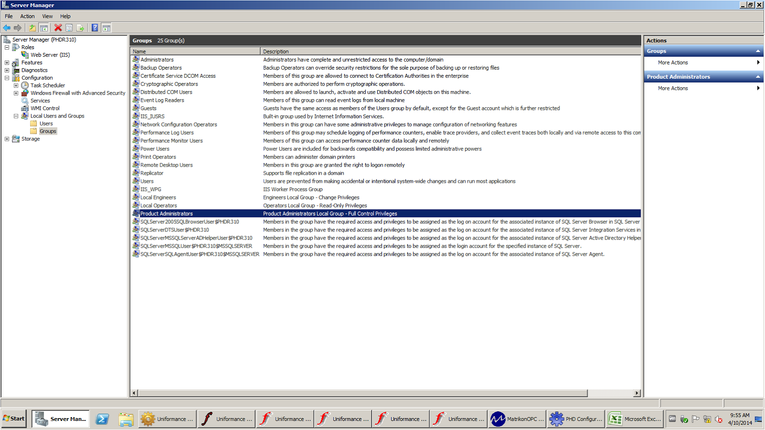Viewport: 765px width, 430px height.
Task: Open Properties from the toolbar icon
Action: [x=70, y=28]
